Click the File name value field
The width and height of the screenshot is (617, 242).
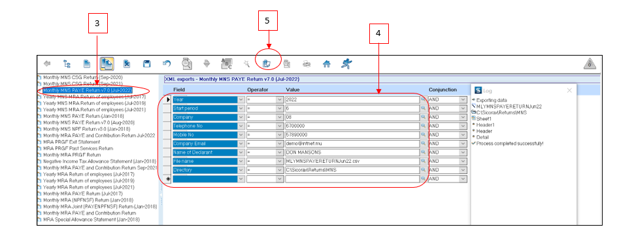352,162
